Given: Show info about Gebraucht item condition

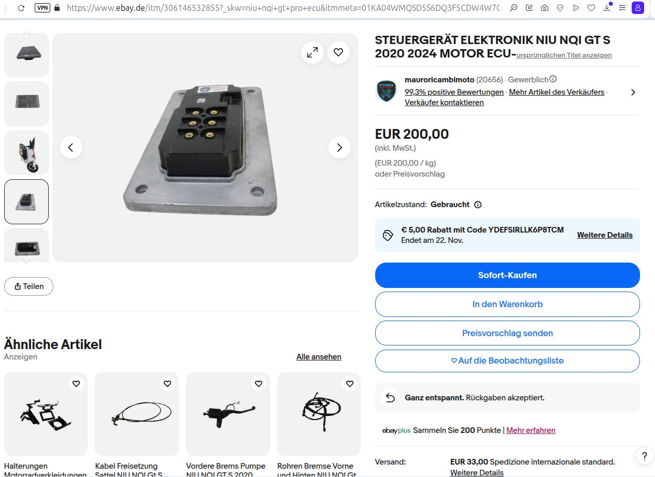Looking at the screenshot, I should pos(478,205).
